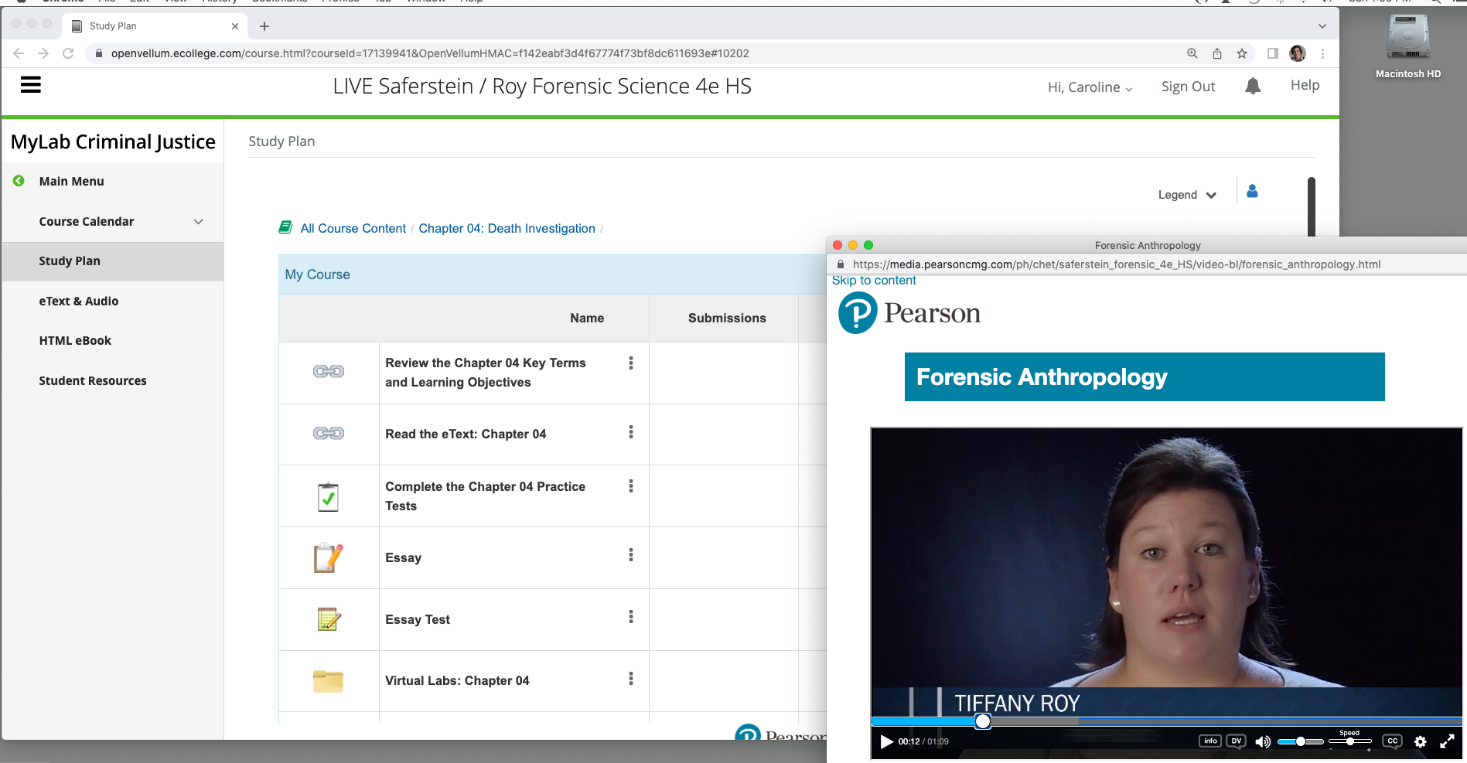Share this page via Chrome share icon

[x=1217, y=53]
